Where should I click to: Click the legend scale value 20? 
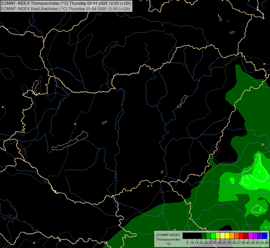pos(202,243)
